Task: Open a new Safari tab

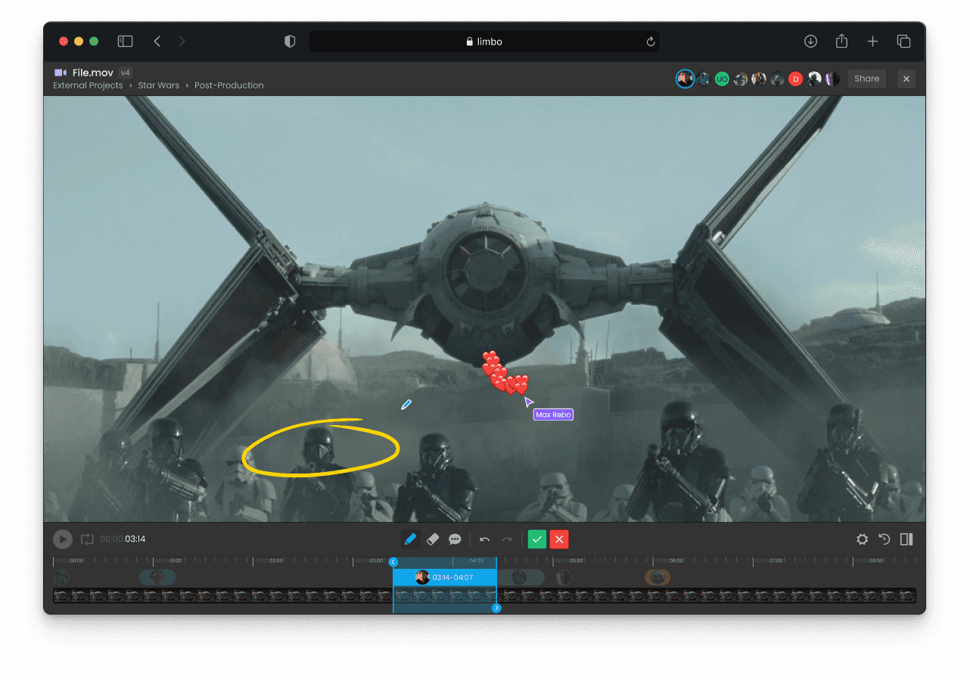Action: coord(872,42)
